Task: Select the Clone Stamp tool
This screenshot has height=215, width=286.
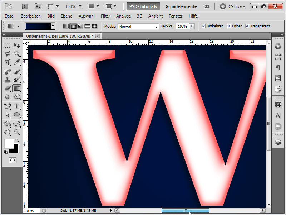Action: point(8,80)
